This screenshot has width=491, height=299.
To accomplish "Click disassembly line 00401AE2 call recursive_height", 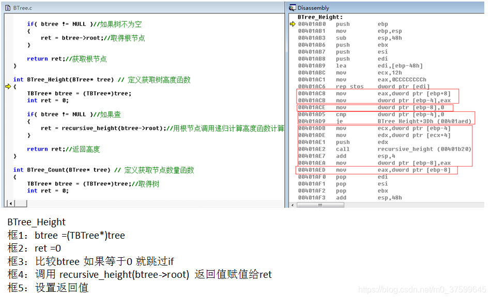I will (385, 149).
